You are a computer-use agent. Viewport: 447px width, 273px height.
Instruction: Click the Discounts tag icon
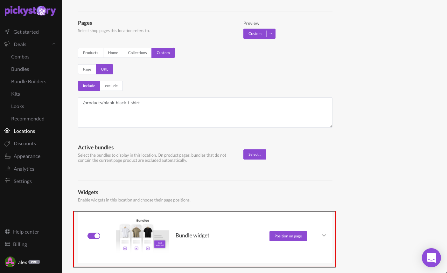tap(7, 143)
